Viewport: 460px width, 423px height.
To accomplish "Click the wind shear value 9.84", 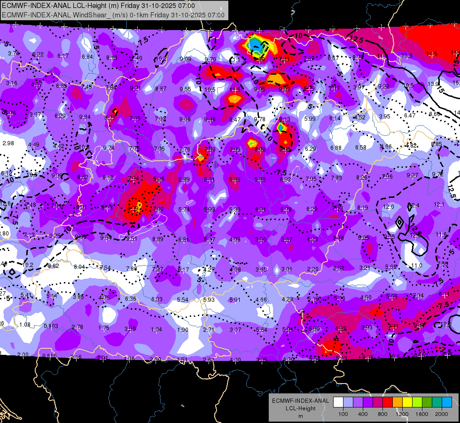I will [85, 117].
